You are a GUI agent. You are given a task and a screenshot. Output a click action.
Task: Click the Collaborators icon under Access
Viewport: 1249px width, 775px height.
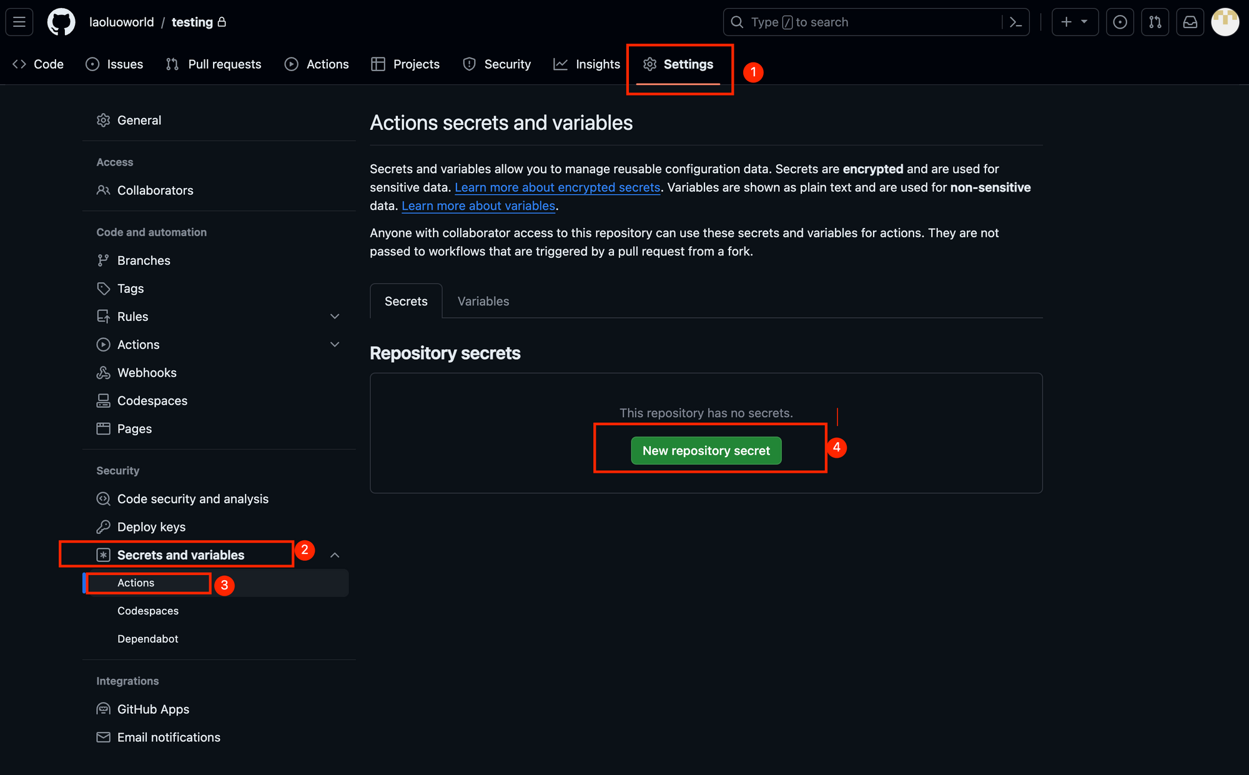[104, 189]
